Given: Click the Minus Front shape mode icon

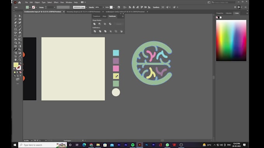Looking at the screenshot, I should point(100,24).
